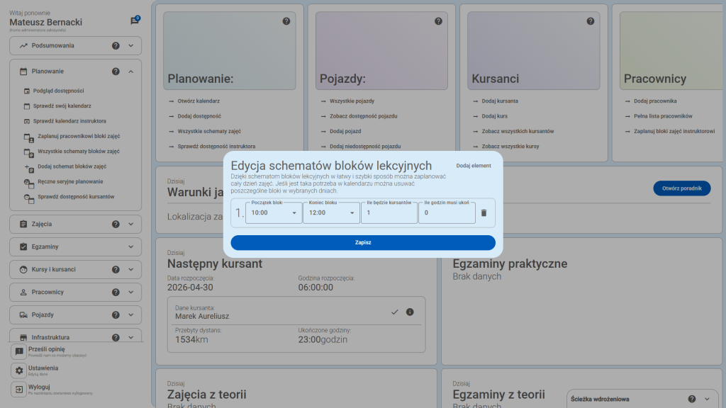Open the Koniec bloku time dropdown
This screenshot has height=408, width=726.
[x=330, y=212]
